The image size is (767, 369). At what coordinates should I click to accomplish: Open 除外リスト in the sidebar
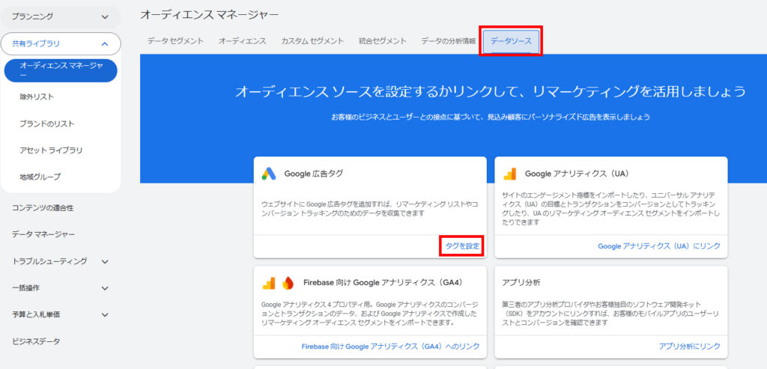(x=37, y=97)
